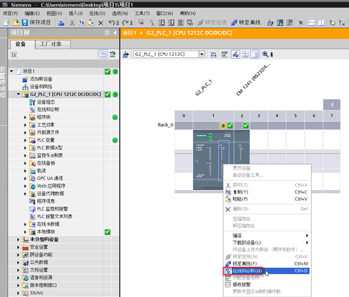Click 添加新设备 in project tree

pyautogui.click(x=41, y=79)
